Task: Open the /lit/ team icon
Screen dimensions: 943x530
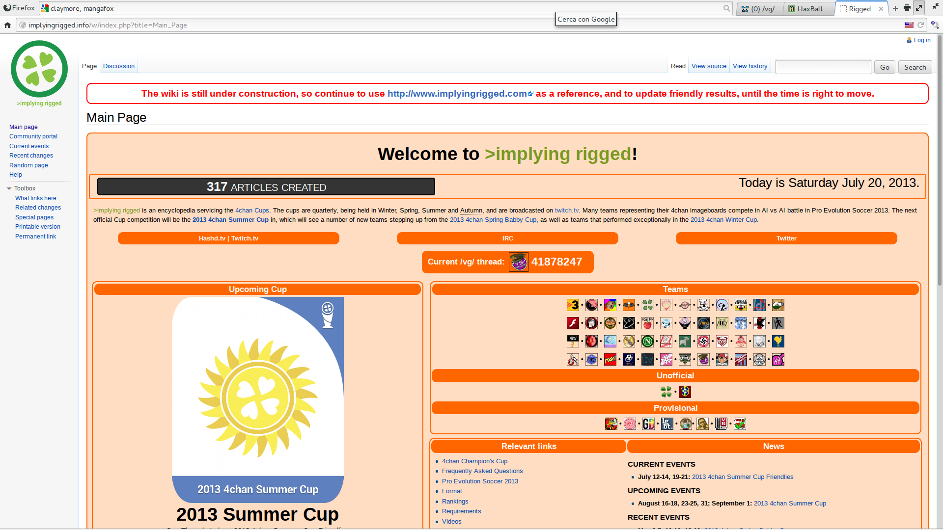Action: pyautogui.click(x=573, y=341)
